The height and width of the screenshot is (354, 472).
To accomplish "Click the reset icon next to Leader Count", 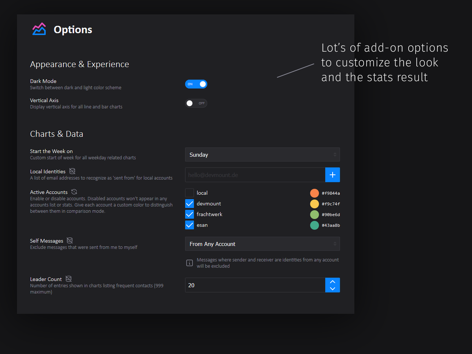I will (69, 279).
